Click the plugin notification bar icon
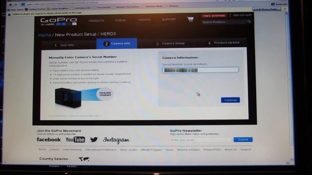Viewport: 312px width, 175px height. 9,14
